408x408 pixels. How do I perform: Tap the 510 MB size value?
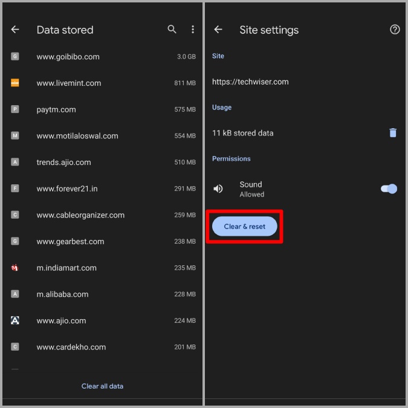185,162
